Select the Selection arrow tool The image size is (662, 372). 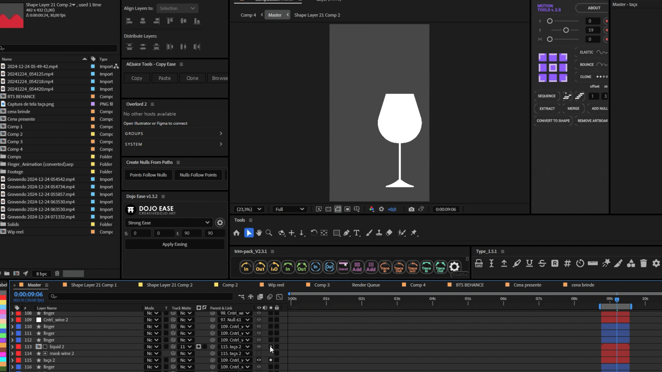tap(249, 233)
